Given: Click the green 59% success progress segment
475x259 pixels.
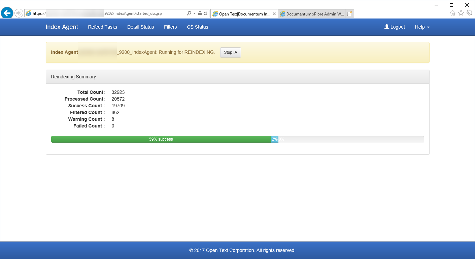Looking at the screenshot, I should 161,139.
